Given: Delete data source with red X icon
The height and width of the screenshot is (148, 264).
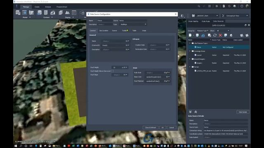Looking at the screenshot, I should click(220, 35).
